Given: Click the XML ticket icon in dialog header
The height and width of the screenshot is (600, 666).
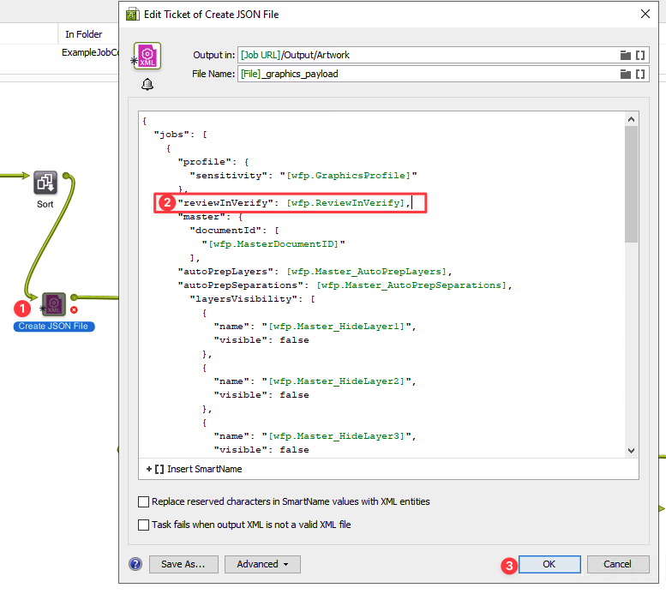Looking at the screenshot, I should coord(147,57).
